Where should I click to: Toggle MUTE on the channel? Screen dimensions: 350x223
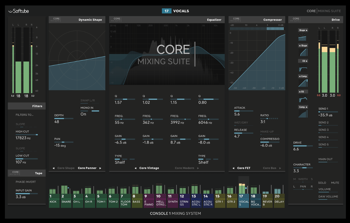(335, 183)
